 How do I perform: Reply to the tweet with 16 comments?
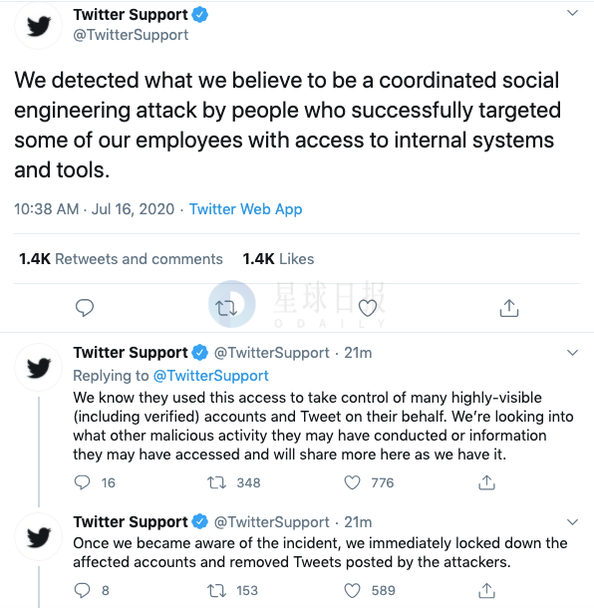click(x=82, y=482)
